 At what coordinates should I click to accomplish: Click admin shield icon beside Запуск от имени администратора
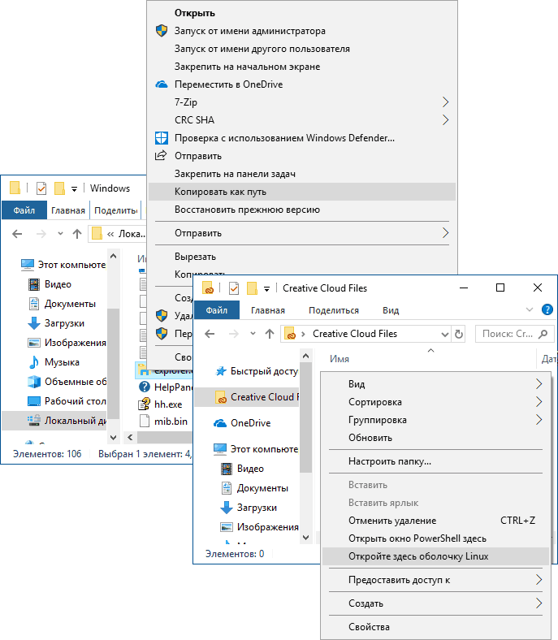tap(162, 31)
